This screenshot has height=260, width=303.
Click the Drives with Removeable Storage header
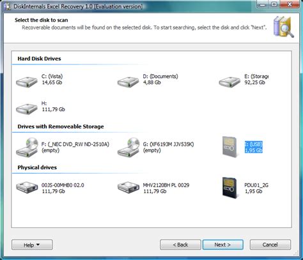coord(61,126)
